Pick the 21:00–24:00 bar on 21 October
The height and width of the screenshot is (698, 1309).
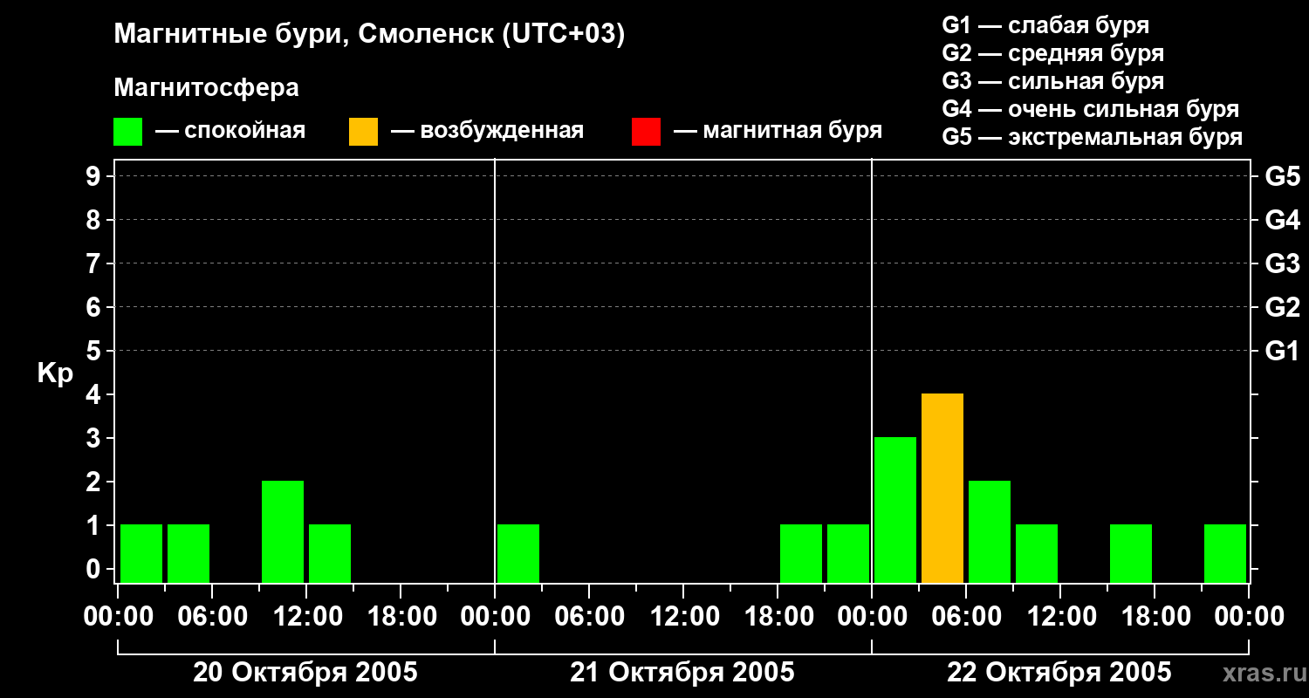848,553
